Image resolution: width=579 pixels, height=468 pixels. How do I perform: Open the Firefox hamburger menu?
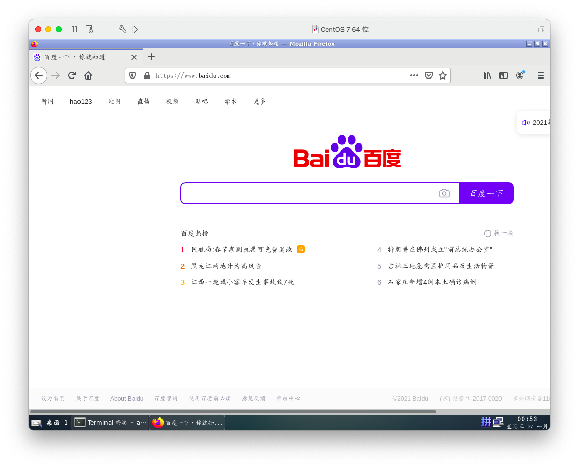click(541, 76)
